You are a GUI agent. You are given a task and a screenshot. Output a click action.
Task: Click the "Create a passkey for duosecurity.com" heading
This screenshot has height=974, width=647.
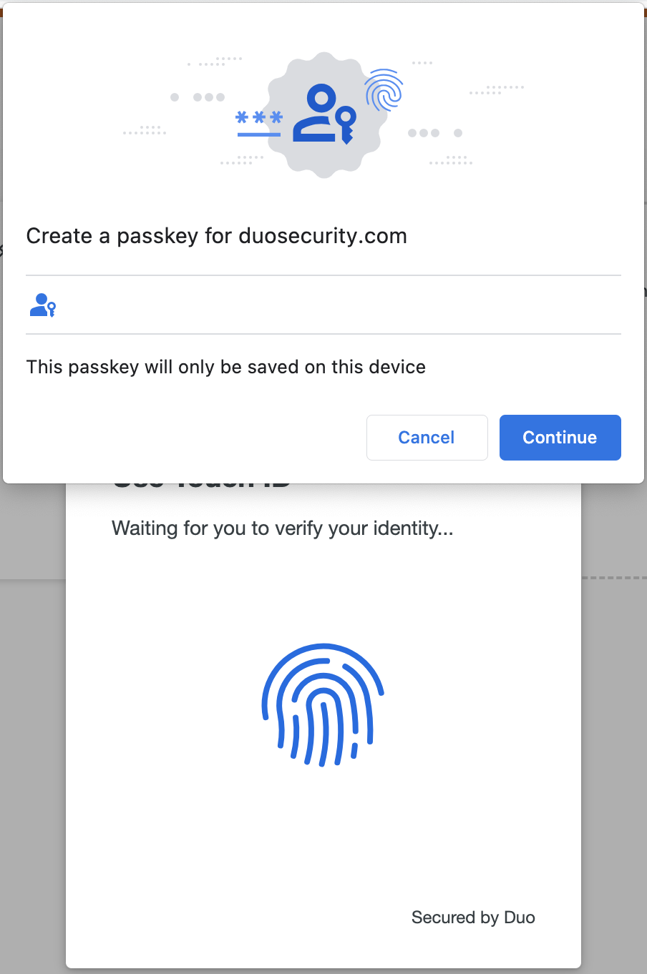216,236
